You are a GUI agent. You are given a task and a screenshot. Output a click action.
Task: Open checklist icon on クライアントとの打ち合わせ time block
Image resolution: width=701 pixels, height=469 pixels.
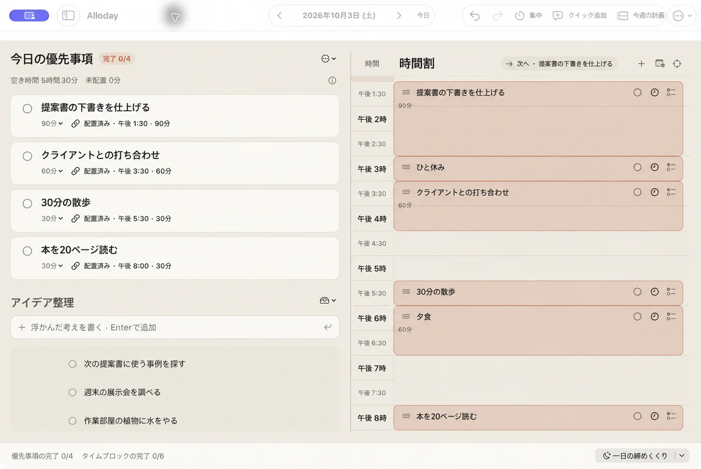671,192
